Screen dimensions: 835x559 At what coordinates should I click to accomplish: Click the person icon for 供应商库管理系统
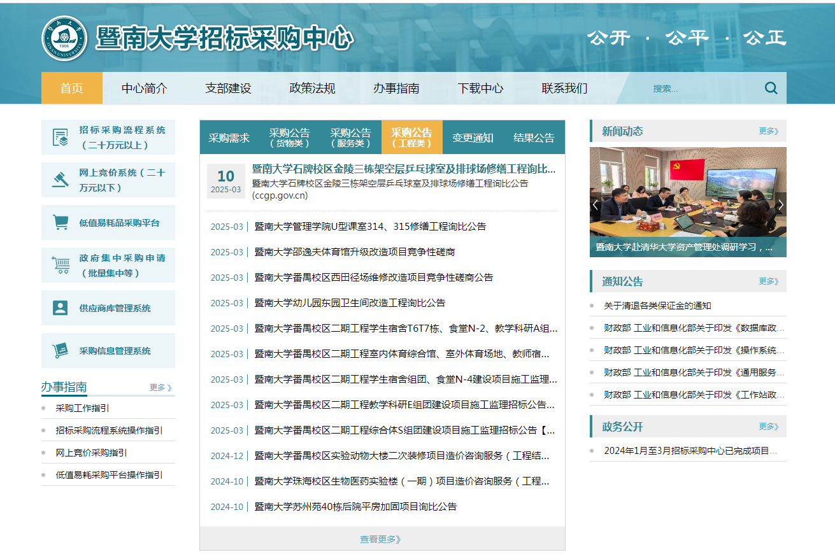pos(60,308)
